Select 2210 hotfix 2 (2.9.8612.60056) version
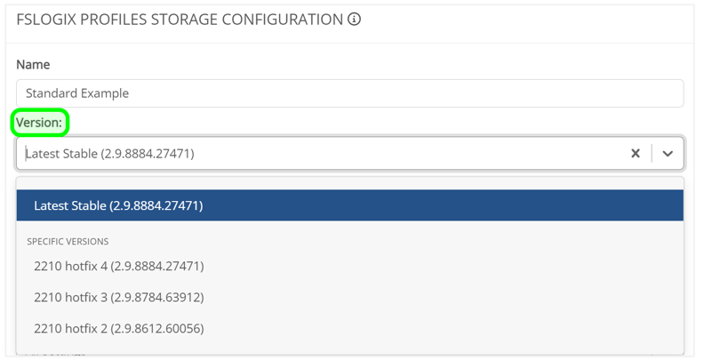The image size is (704, 361). click(x=119, y=328)
